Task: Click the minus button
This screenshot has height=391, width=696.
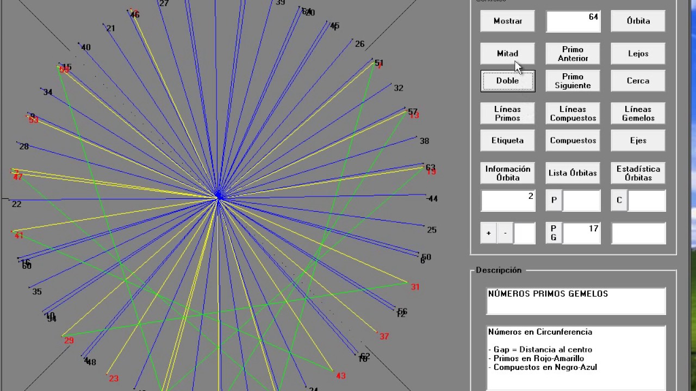Action: point(505,233)
